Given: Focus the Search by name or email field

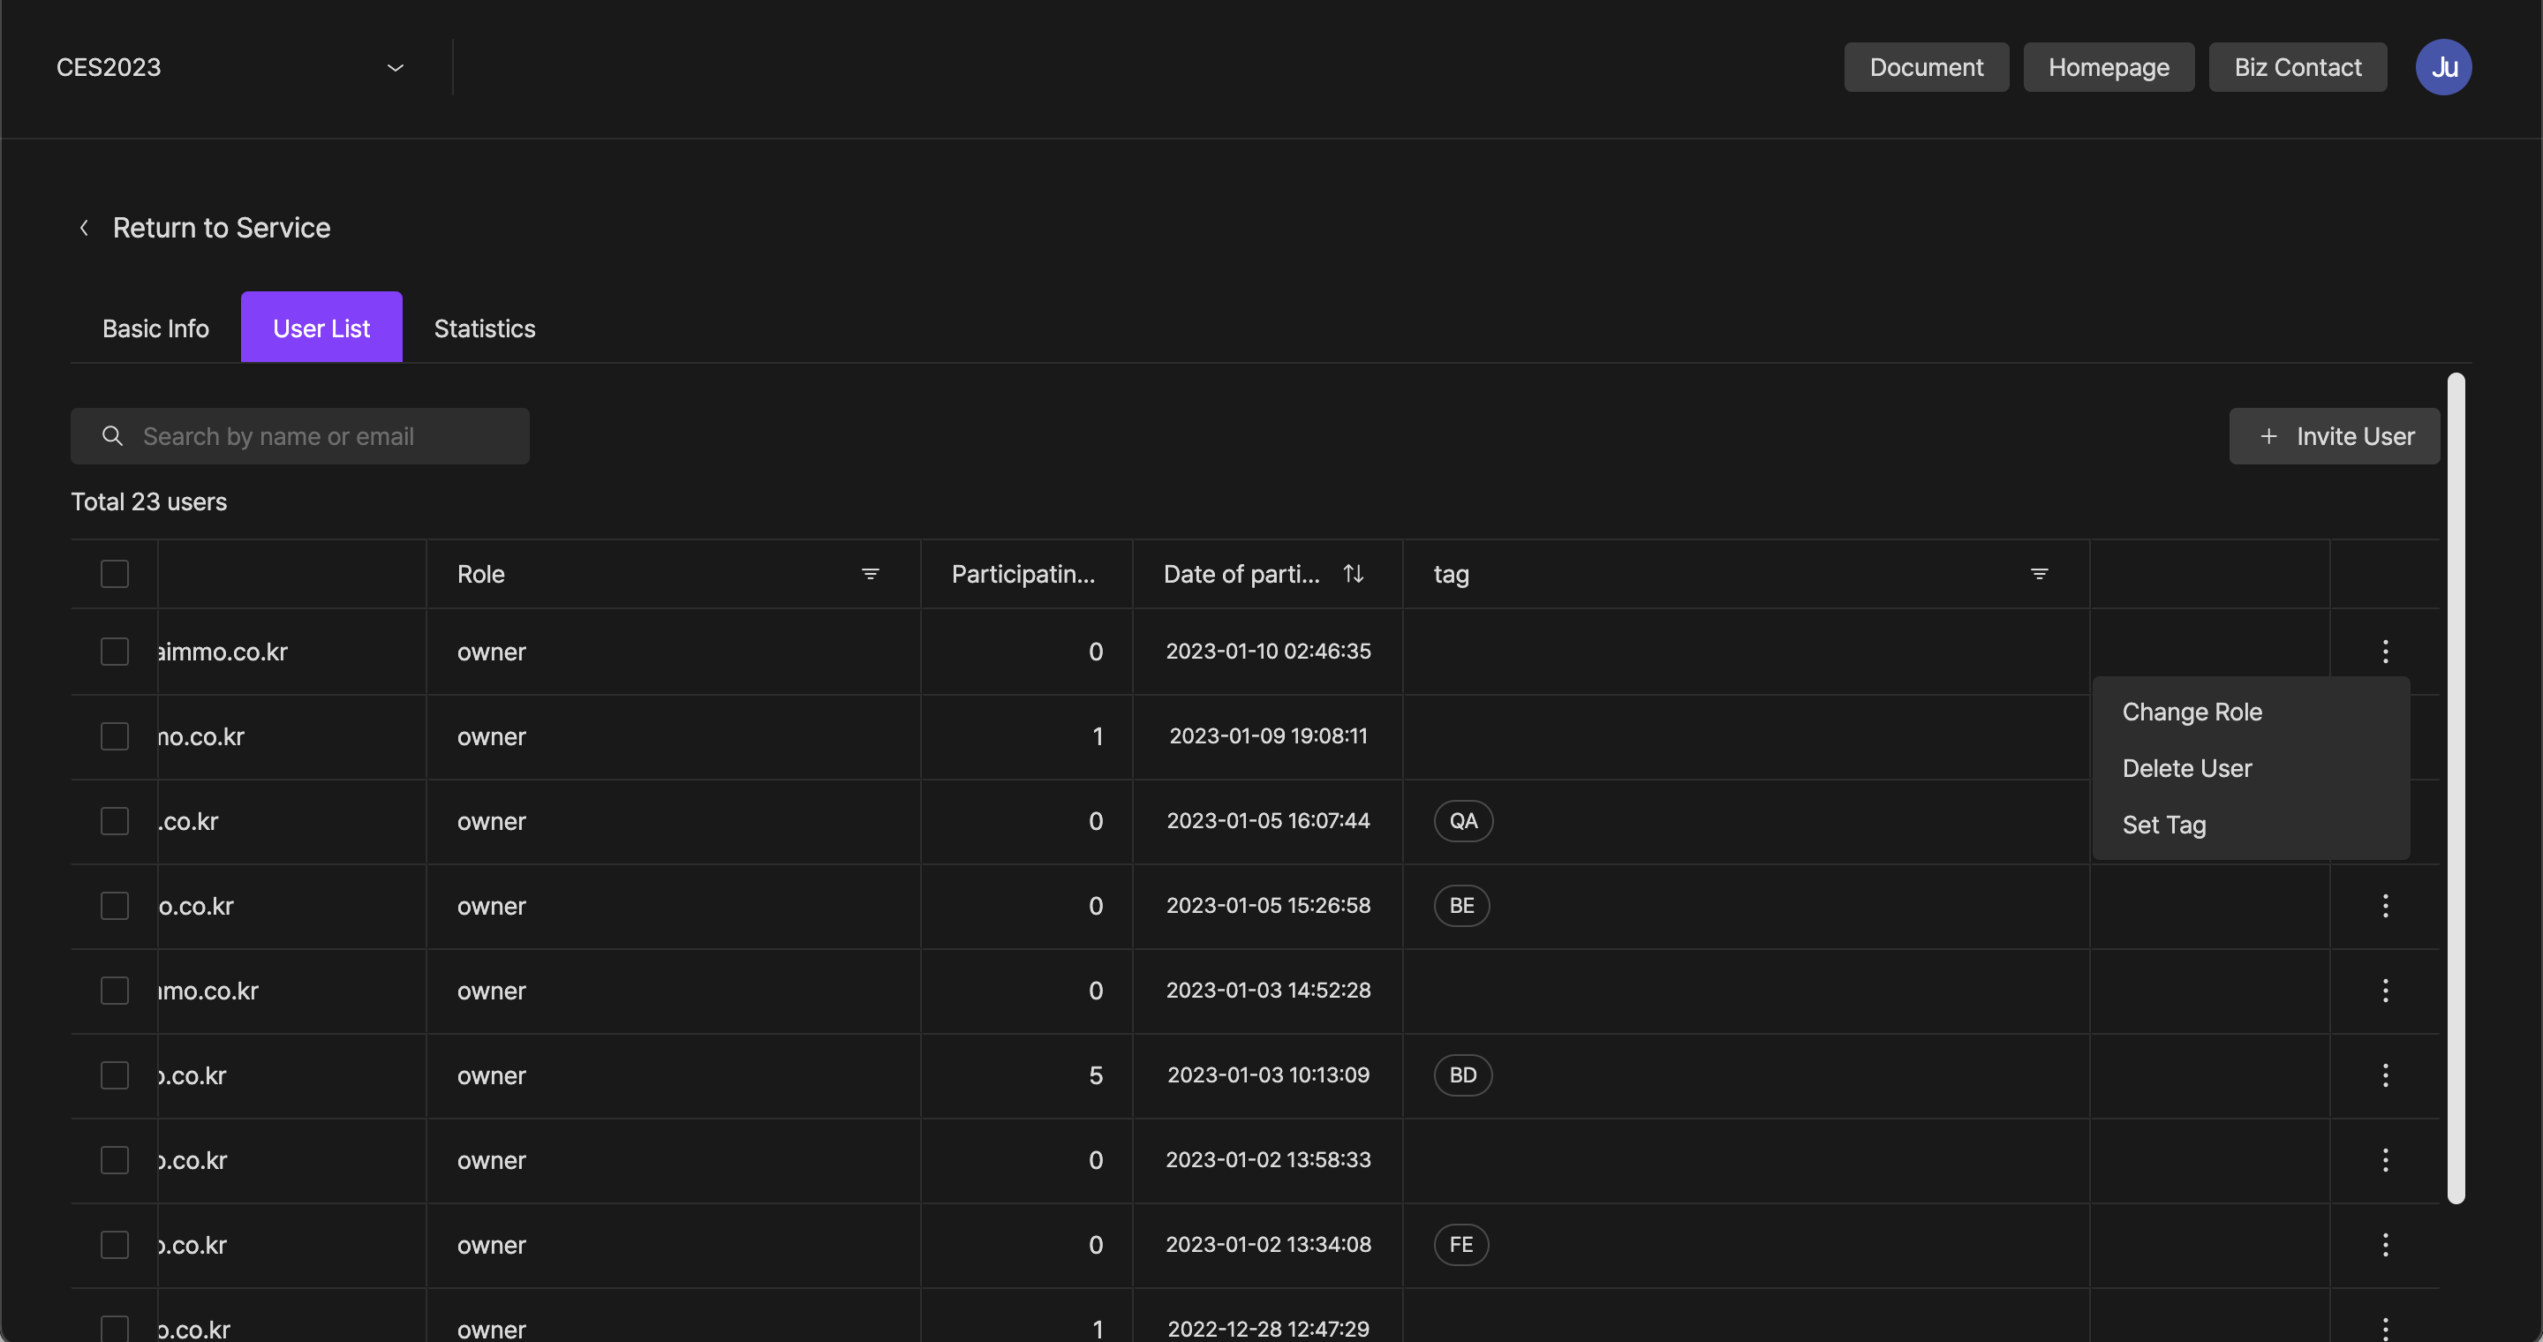Looking at the screenshot, I should point(300,436).
